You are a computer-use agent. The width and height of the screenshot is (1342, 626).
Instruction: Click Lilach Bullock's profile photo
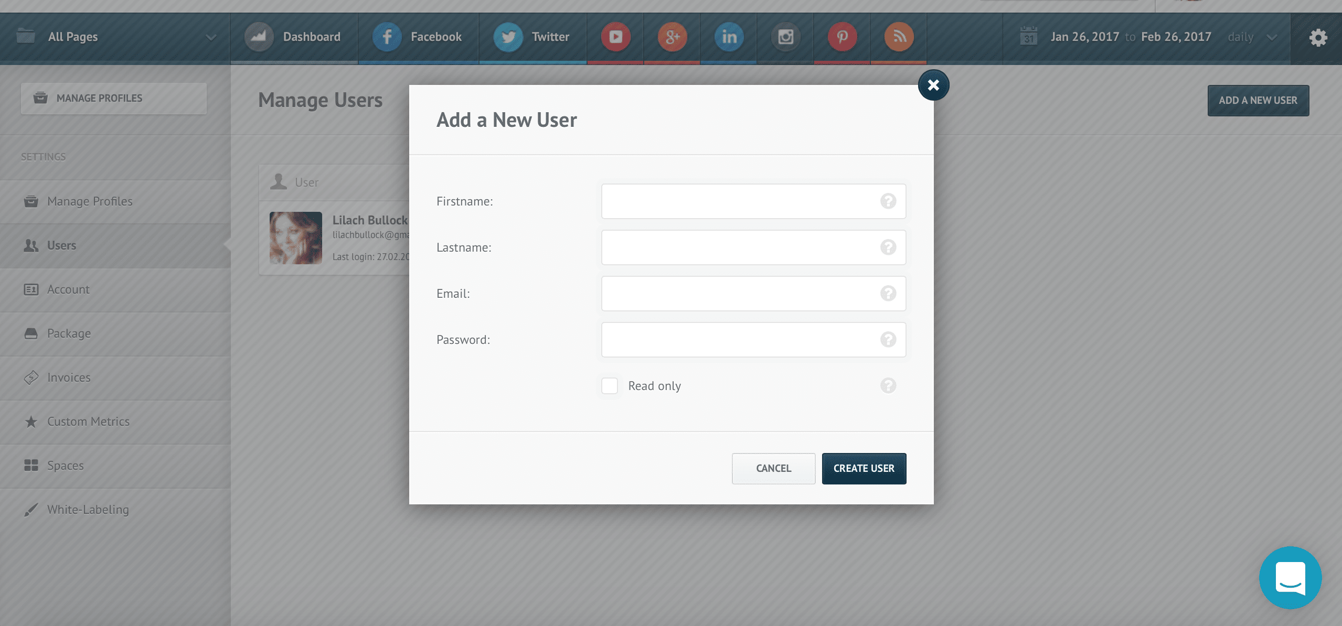tap(296, 238)
